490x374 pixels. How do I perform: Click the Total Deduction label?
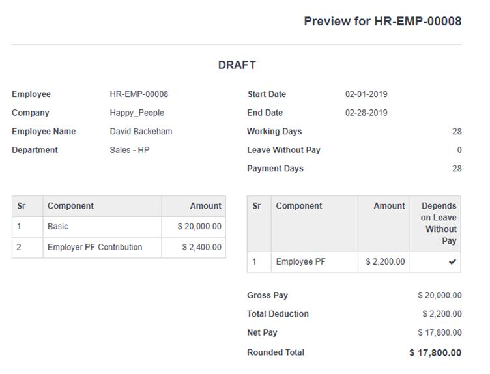pos(278,314)
